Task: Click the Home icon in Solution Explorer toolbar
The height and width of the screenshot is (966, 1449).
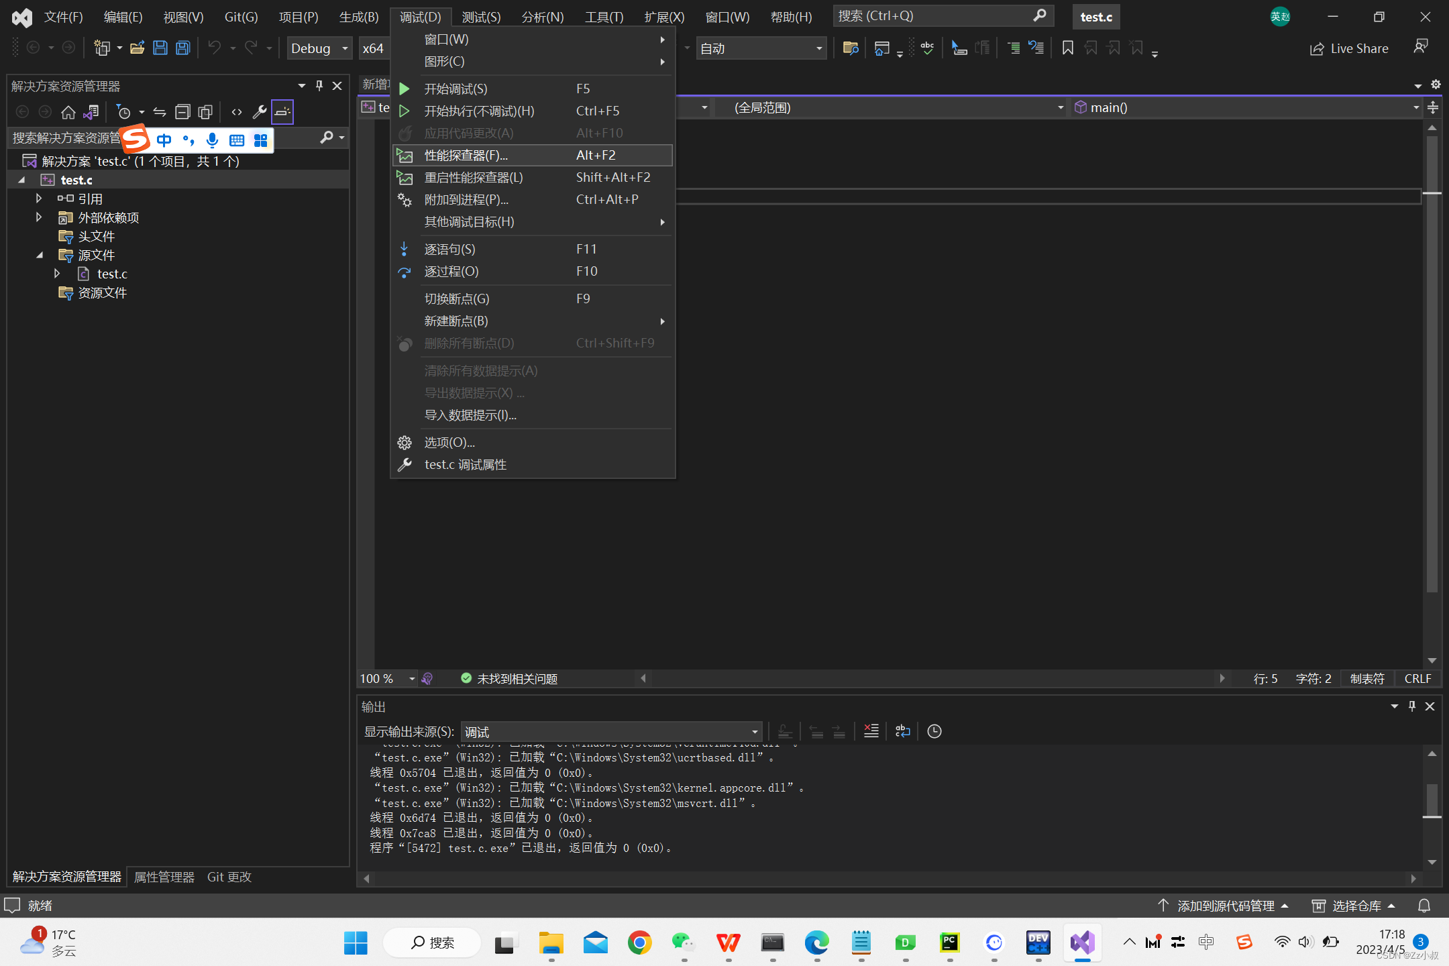Action: (x=68, y=112)
